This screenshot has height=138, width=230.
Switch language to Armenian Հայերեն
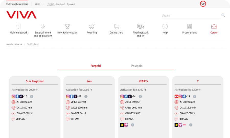pos(61,4)
